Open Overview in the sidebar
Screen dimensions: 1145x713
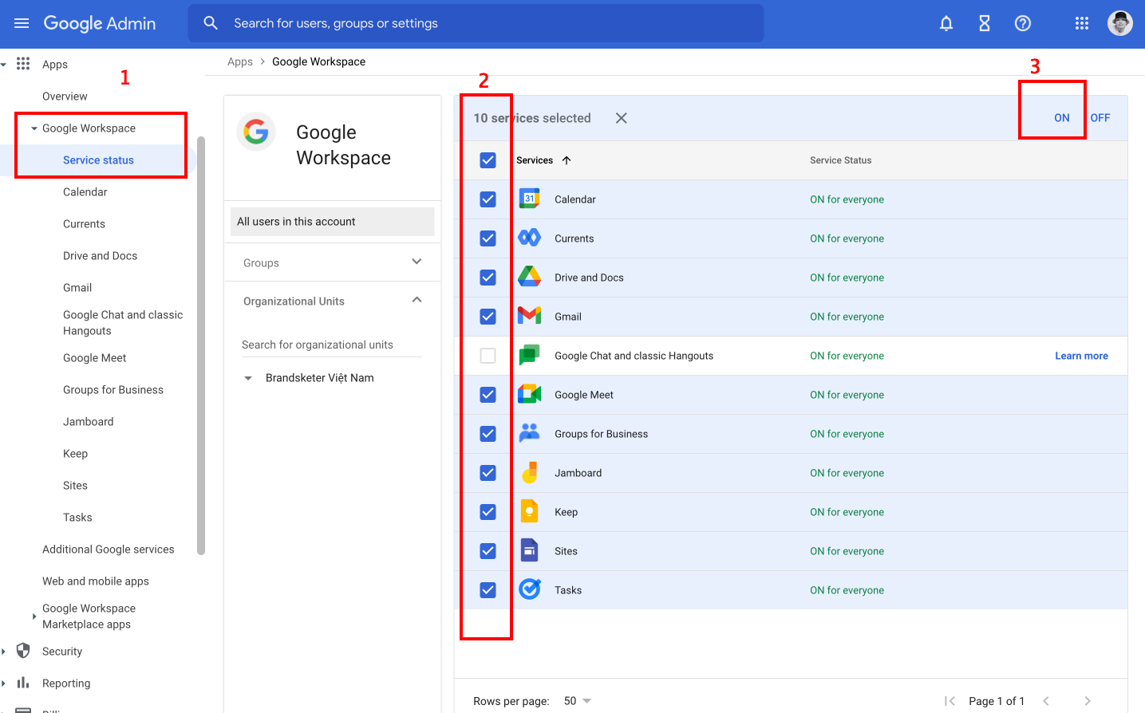point(65,97)
